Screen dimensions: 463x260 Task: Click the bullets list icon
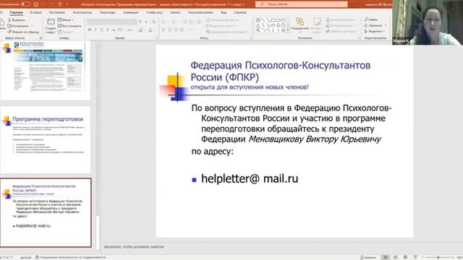click(x=164, y=22)
